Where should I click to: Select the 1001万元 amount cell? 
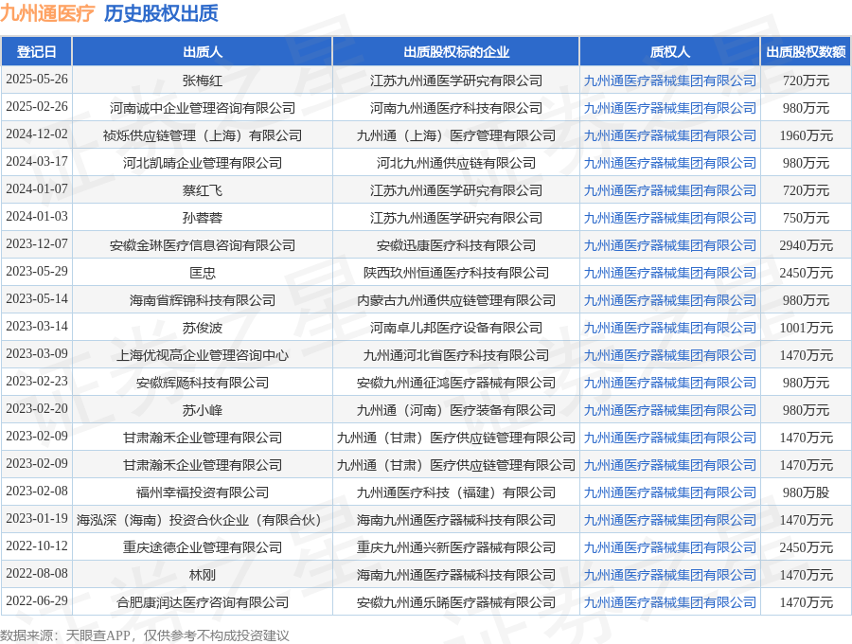806,328
